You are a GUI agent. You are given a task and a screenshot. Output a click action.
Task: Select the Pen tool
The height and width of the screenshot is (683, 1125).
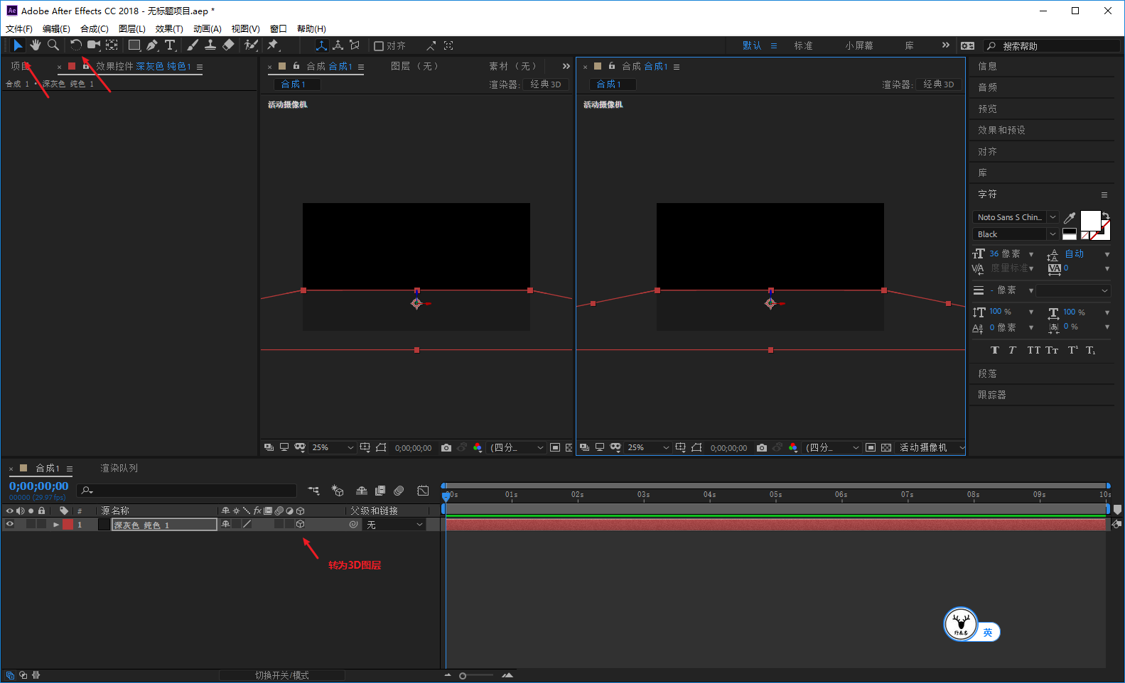[x=152, y=45]
